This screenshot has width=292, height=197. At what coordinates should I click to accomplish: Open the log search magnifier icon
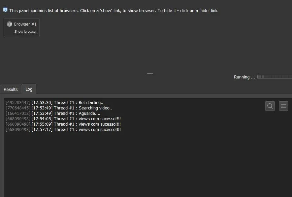click(270, 106)
